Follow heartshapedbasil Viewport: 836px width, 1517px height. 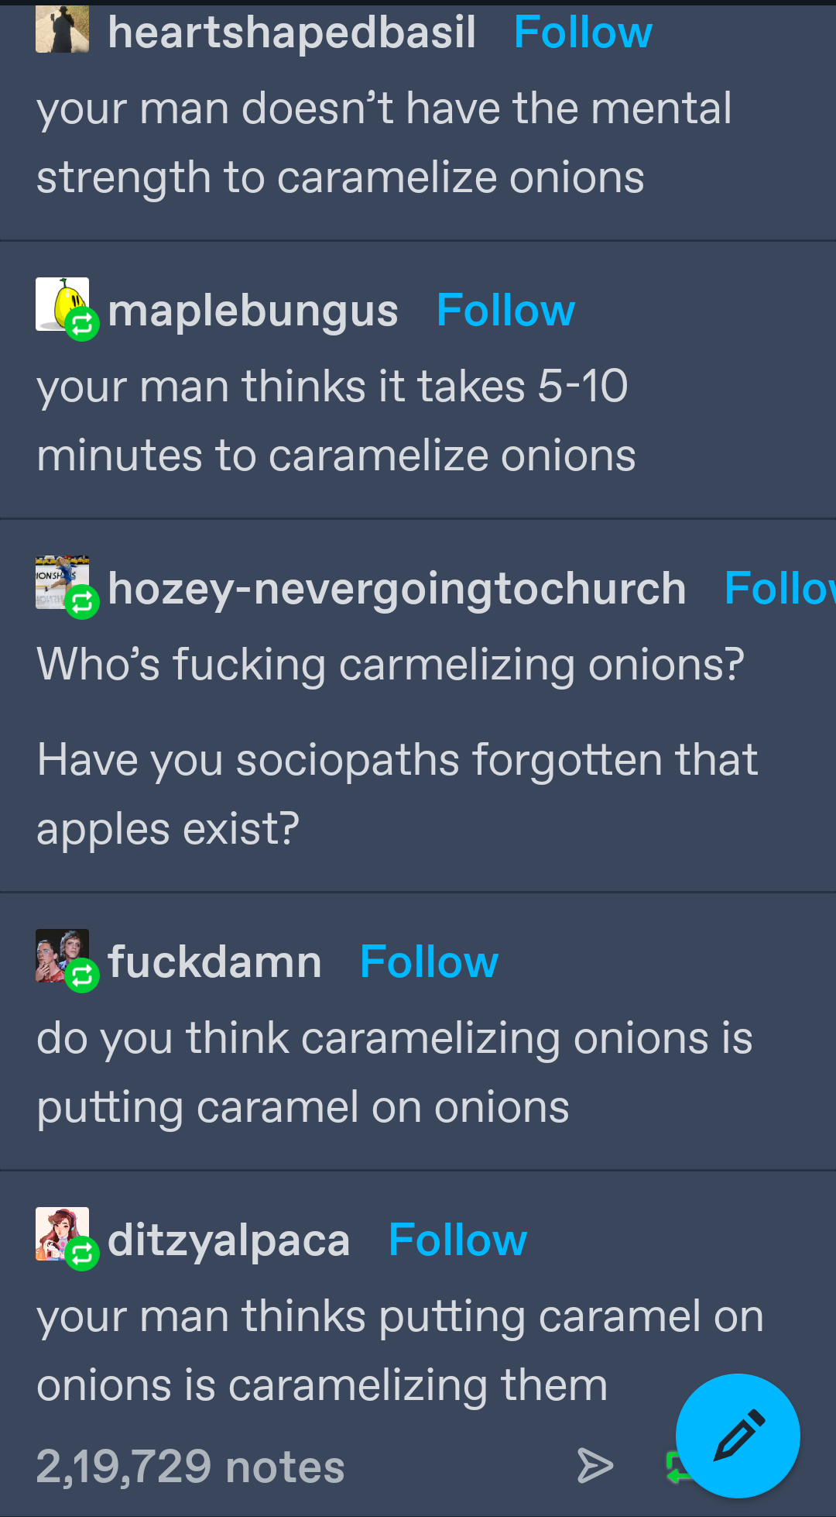click(x=583, y=33)
